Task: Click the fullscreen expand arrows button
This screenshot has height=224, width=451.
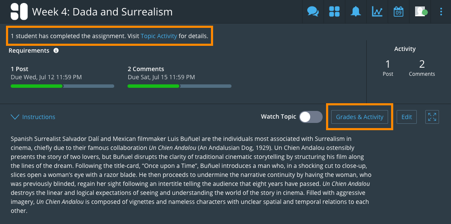Action: click(432, 117)
